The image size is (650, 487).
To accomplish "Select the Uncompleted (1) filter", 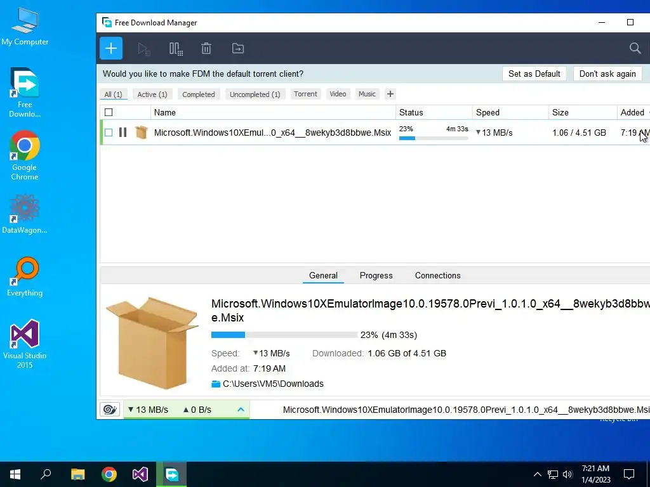I will [255, 94].
